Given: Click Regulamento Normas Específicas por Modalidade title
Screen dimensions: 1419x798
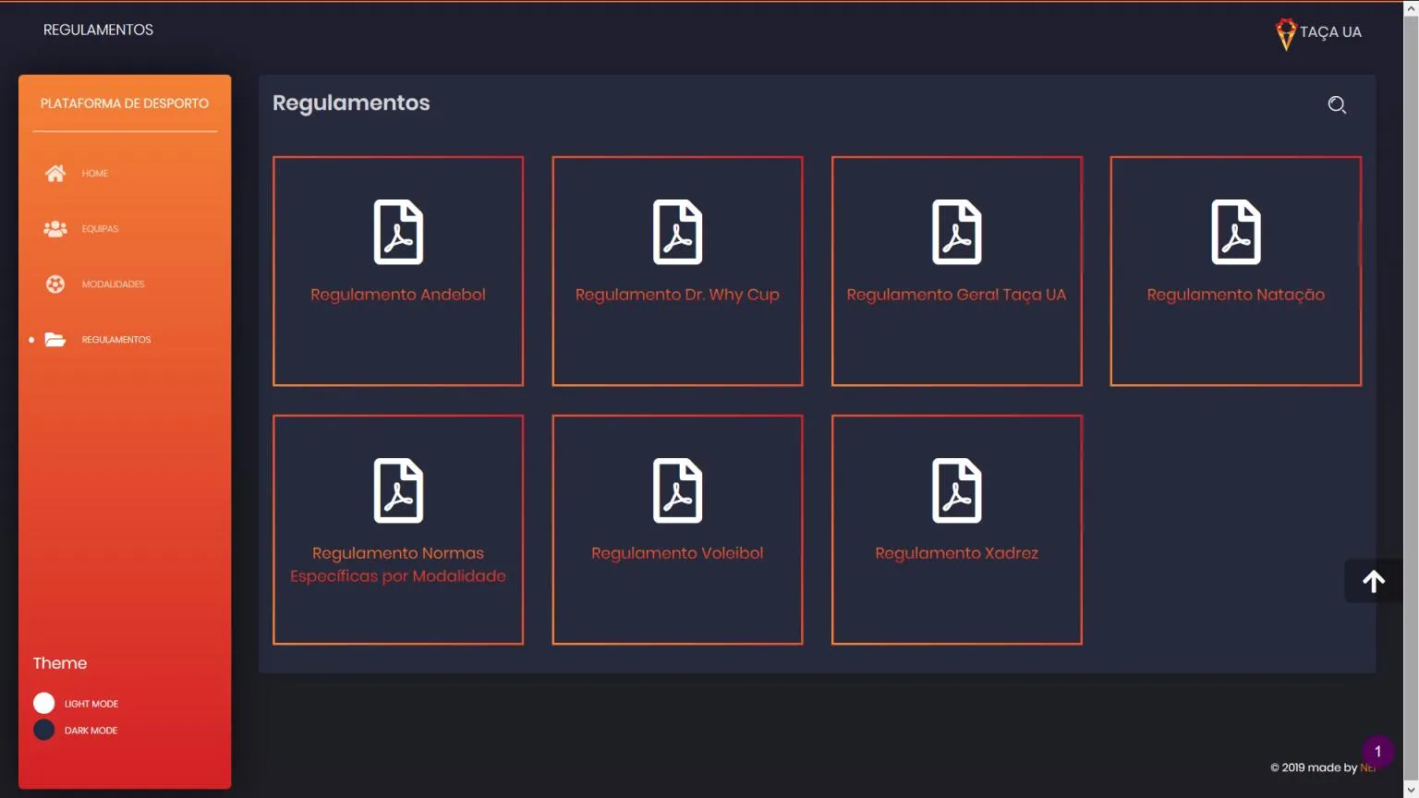Looking at the screenshot, I should (398, 564).
